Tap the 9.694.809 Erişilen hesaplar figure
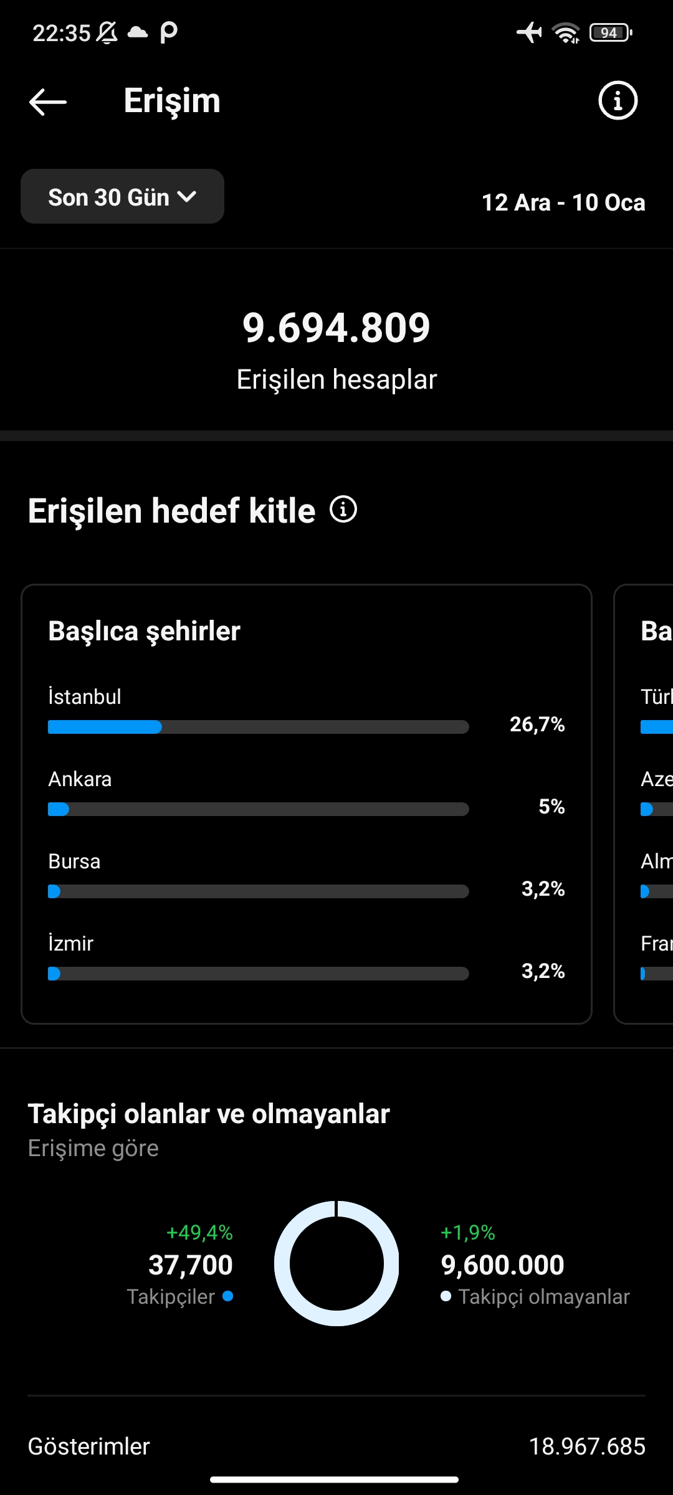Image resolution: width=673 pixels, height=1495 pixels. coord(336,349)
